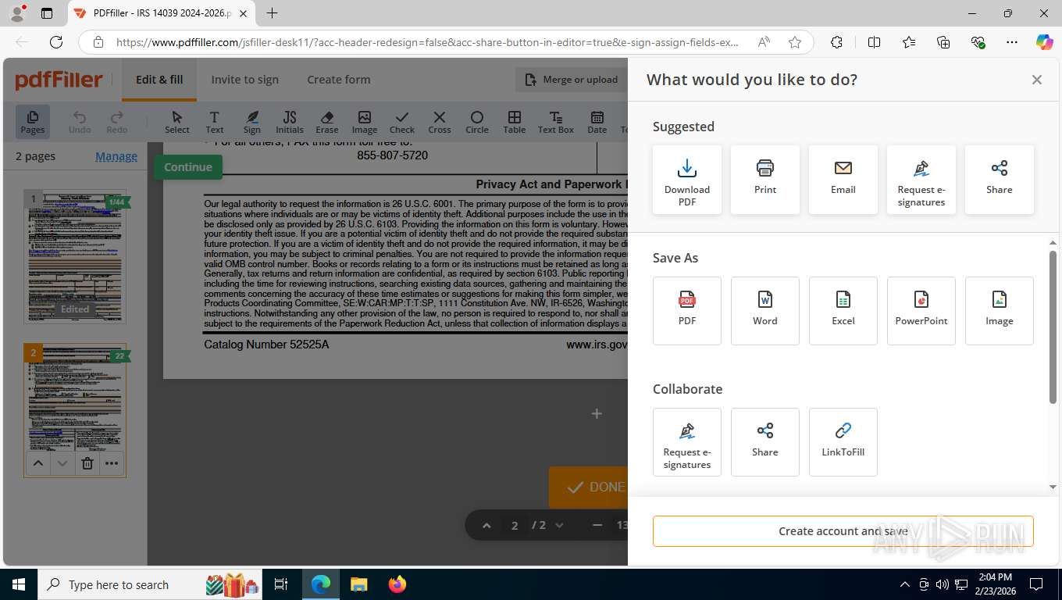This screenshot has height=600, width=1062.
Task: Send document by Email
Action: [843, 180]
